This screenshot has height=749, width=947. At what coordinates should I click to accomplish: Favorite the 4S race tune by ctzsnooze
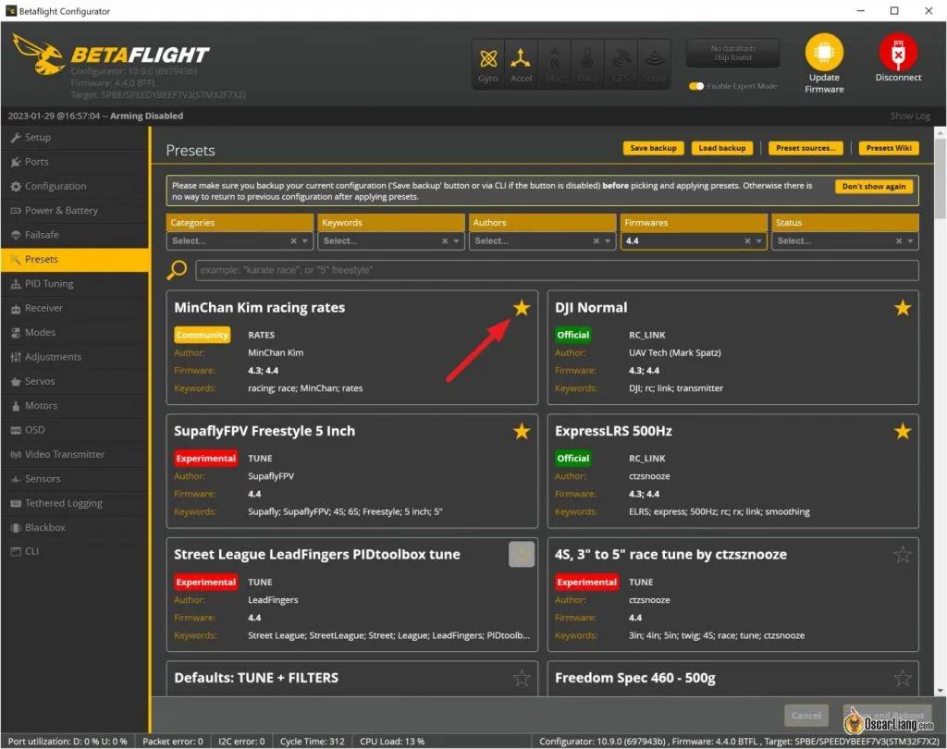903,555
